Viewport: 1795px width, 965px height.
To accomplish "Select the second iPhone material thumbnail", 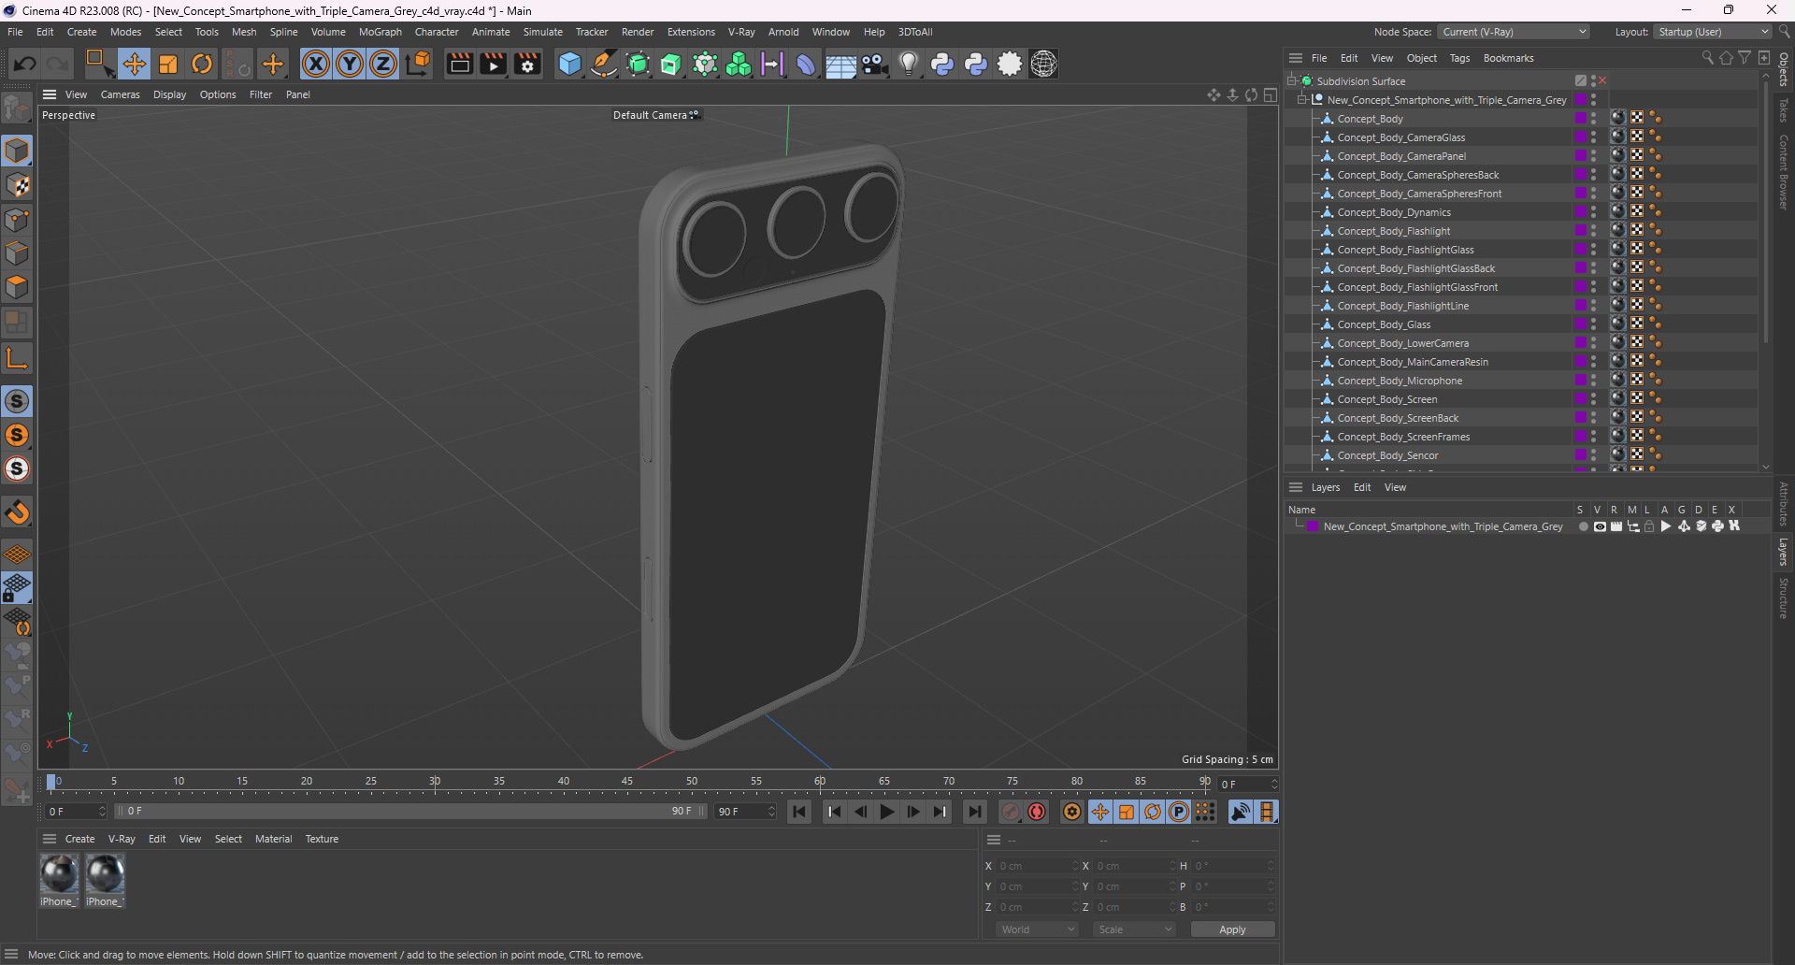I will coord(105,874).
